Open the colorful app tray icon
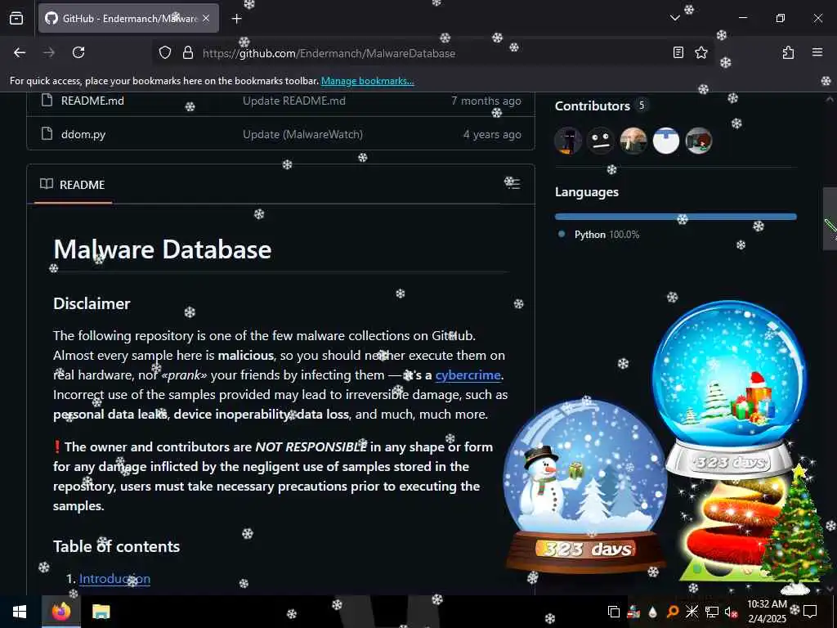Viewport: 837px width, 628px height. pyautogui.click(x=633, y=612)
